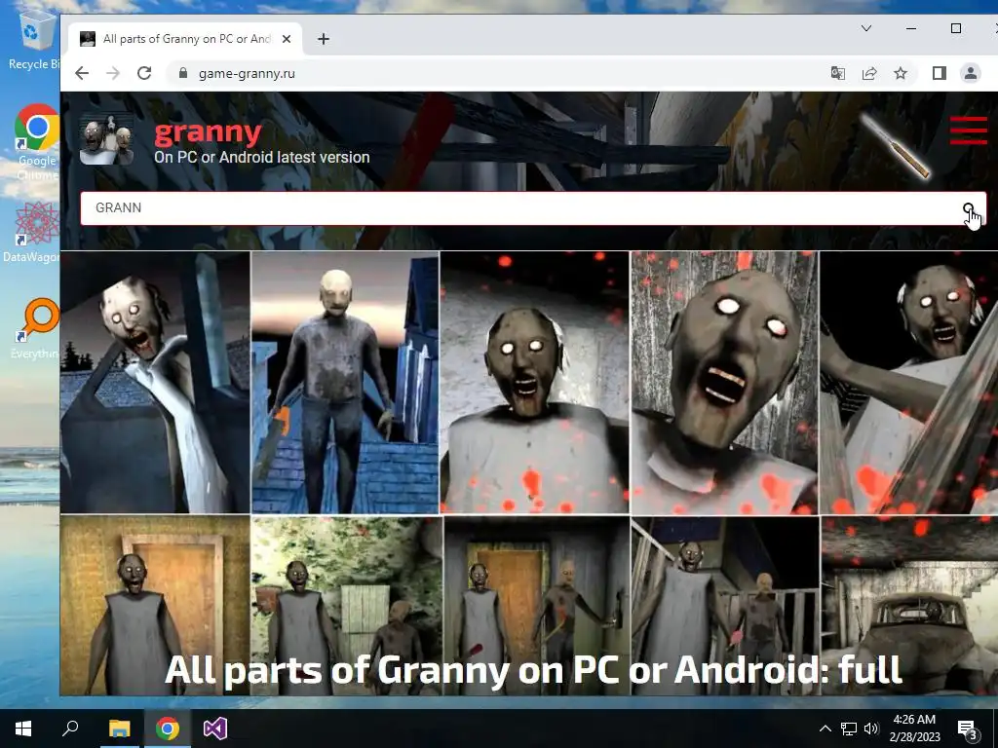Open File Explorer from taskbar

coord(119,729)
